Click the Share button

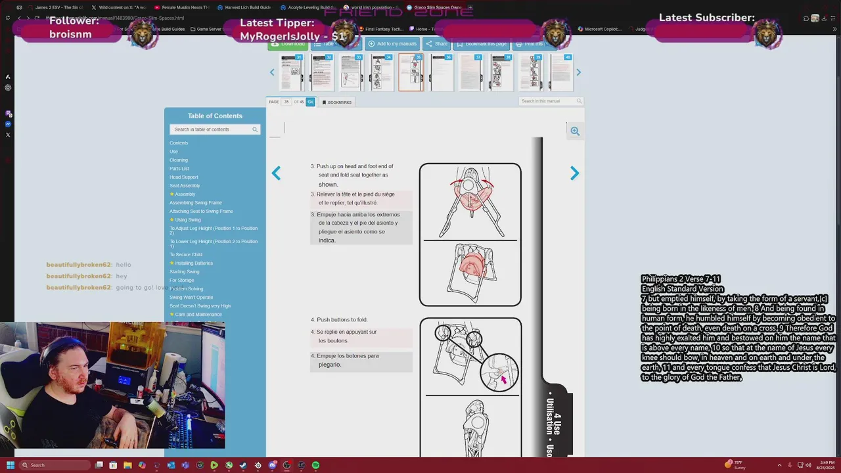pyautogui.click(x=436, y=44)
